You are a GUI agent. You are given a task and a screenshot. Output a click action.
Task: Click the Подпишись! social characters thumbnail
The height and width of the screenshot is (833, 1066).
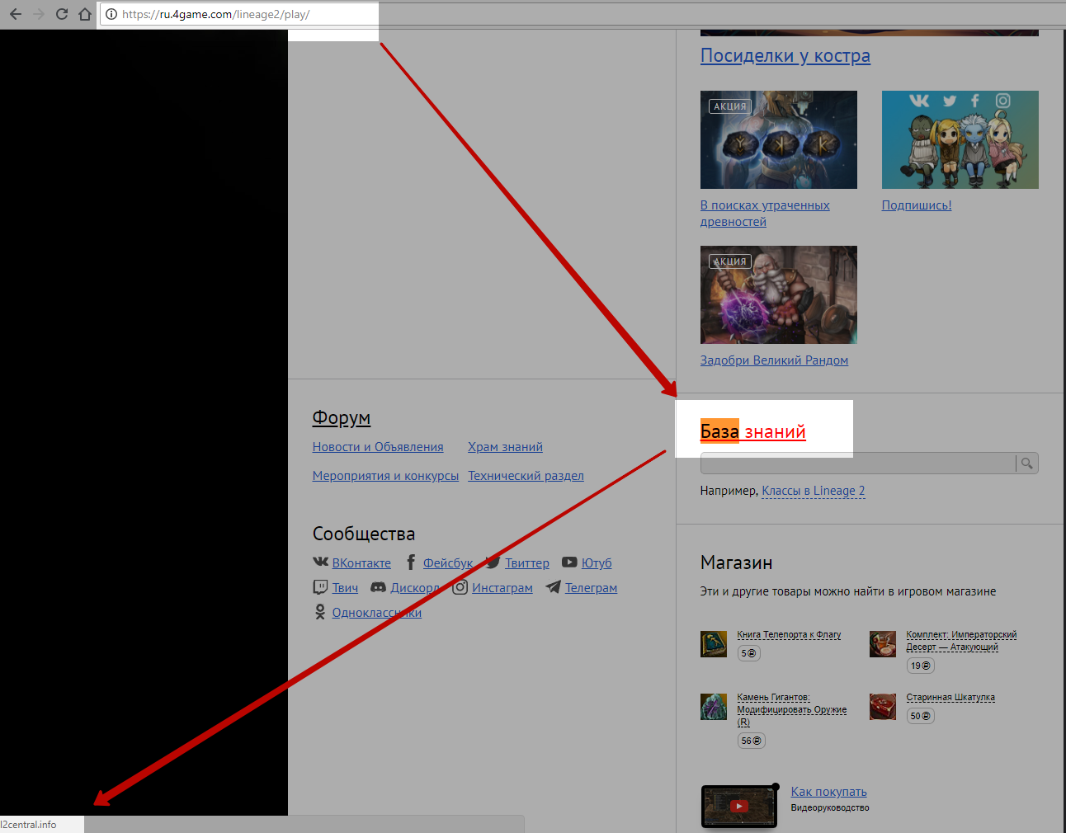click(960, 139)
